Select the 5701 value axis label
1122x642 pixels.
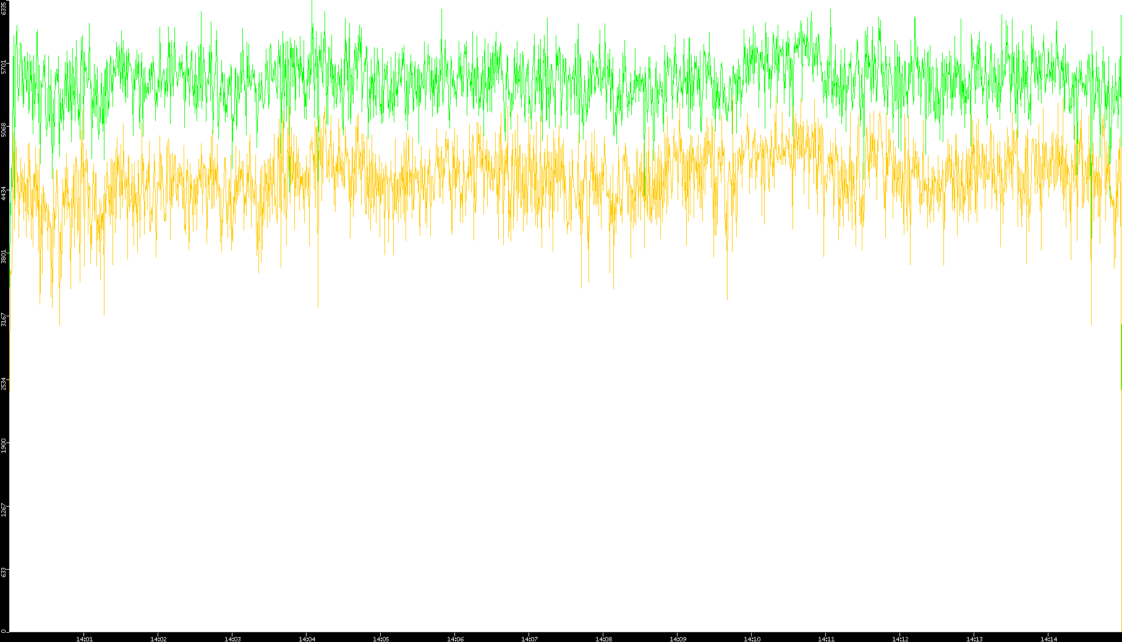[4, 67]
